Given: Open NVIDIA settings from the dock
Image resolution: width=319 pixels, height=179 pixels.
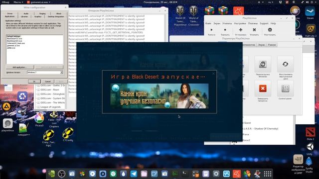Looking at the screenshot, I should click(51, 174).
